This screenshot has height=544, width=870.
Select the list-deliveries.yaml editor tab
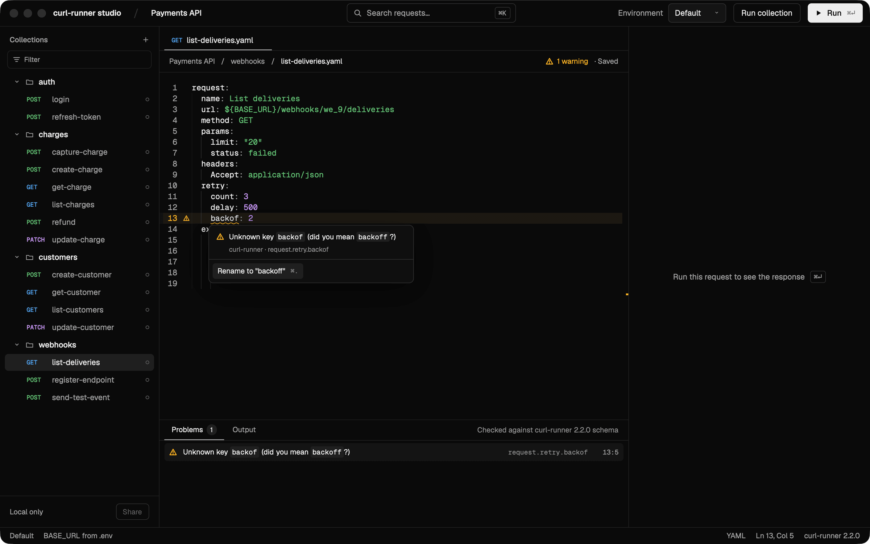(218, 40)
